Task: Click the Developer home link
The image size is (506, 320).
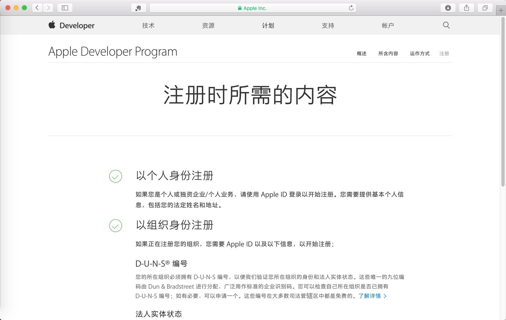Action: coord(77,25)
